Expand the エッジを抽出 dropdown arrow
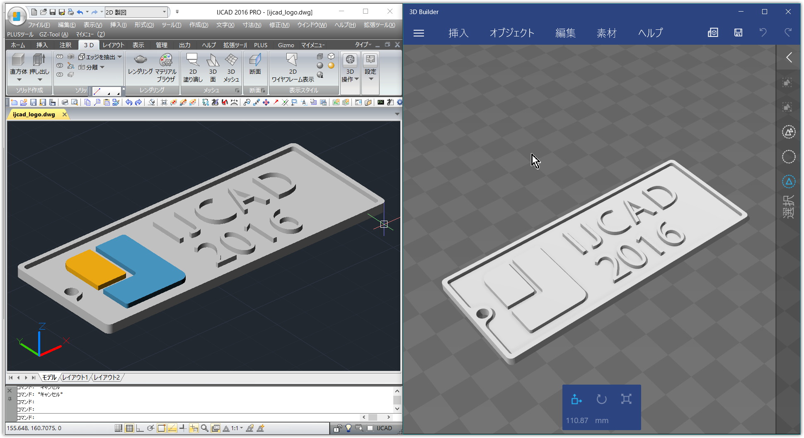The height and width of the screenshot is (438, 804). tap(120, 57)
